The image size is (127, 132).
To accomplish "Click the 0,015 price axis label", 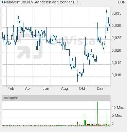I will (x=116, y=63).
